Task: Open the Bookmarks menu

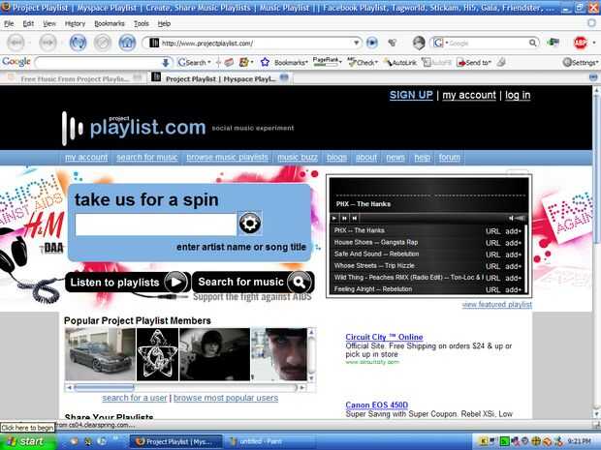Action: (110, 24)
